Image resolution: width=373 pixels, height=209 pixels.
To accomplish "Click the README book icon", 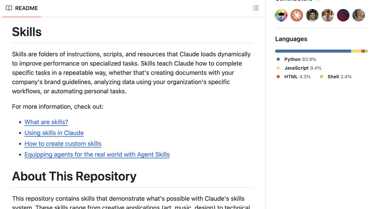I will click(9, 8).
